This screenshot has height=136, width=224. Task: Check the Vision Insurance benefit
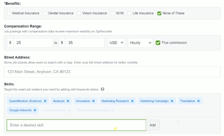tap(79, 13)
